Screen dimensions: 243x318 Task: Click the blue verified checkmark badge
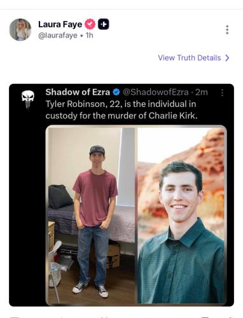(x=116, y=92)
